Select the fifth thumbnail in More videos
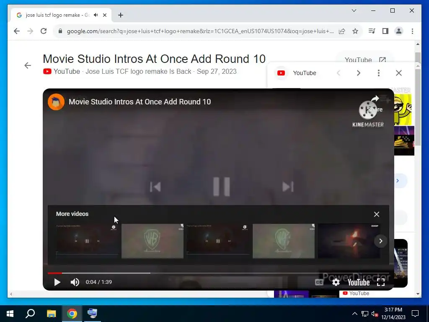The width and height of the screenshot is (429, 322). click(x=349, y=241)
